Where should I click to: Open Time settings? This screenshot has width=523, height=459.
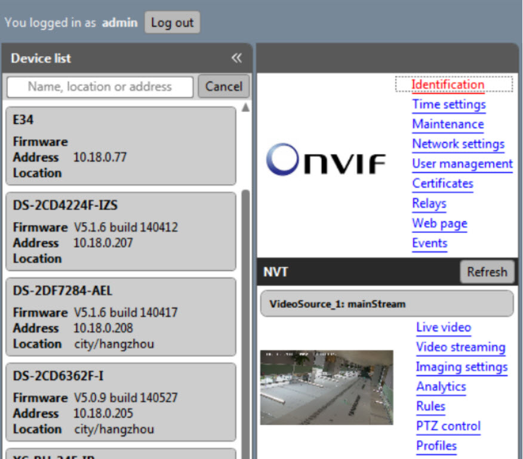tap(449, 104)
